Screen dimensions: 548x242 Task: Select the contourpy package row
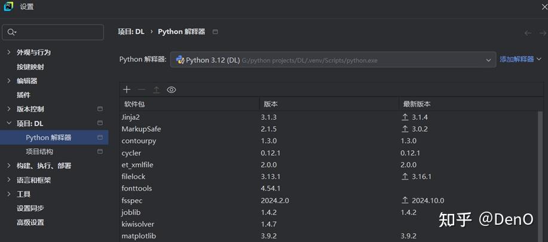(x=329, y=141)
